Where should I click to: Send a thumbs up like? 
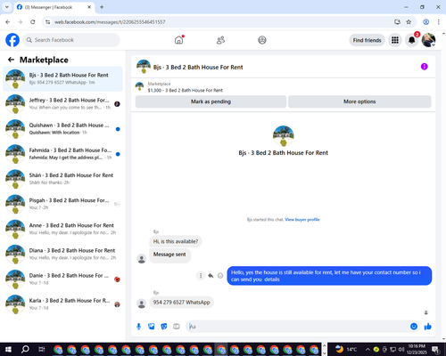(427, 327)
